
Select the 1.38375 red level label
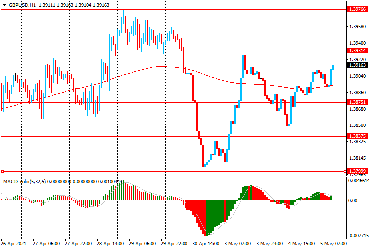[x=357, y=136]
